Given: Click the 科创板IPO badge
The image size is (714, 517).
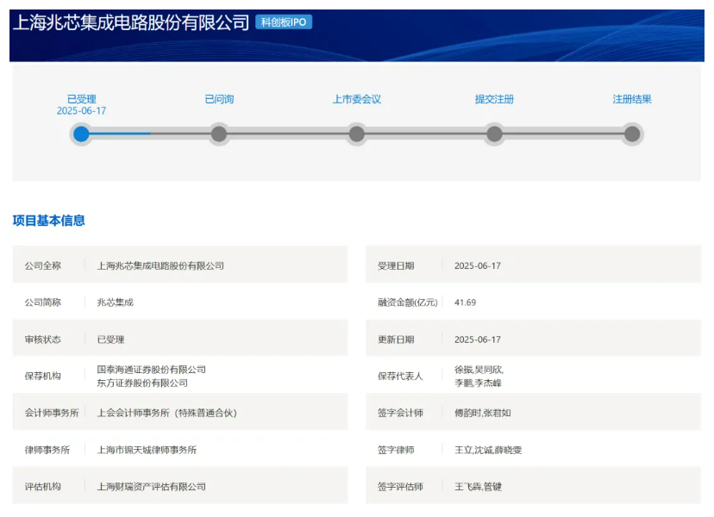Looking at the screenshot, I should point(283,22).
